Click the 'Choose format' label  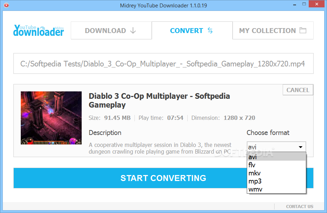click(x=268, y=133)
